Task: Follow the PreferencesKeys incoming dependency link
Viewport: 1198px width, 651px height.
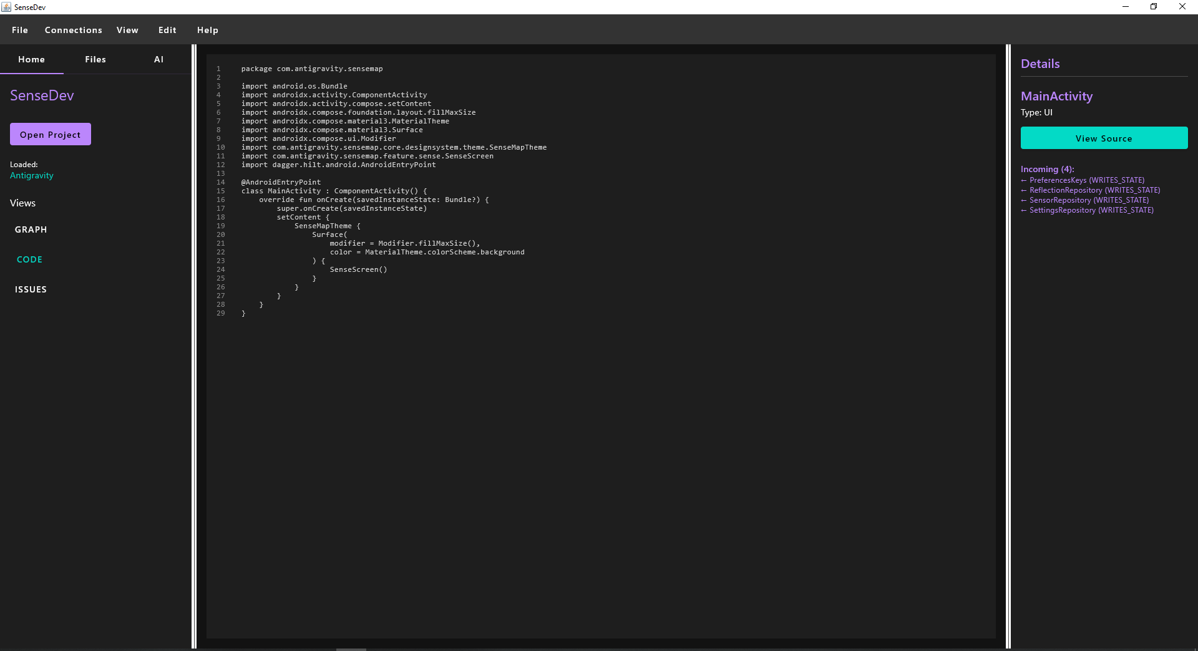Action: coord(1083,180)
